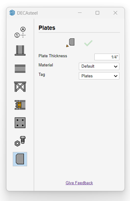Expand the Tag dropdown chevron arrow
This screenshot has width=130, height=201.
[116, 76]
